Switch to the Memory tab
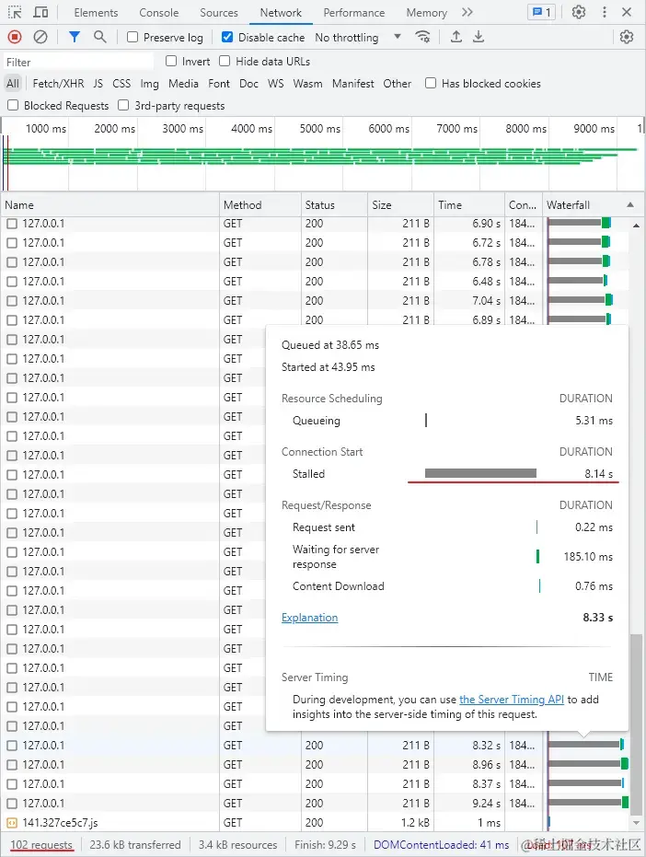Screen dimensions: 646x857 point(427,13)
